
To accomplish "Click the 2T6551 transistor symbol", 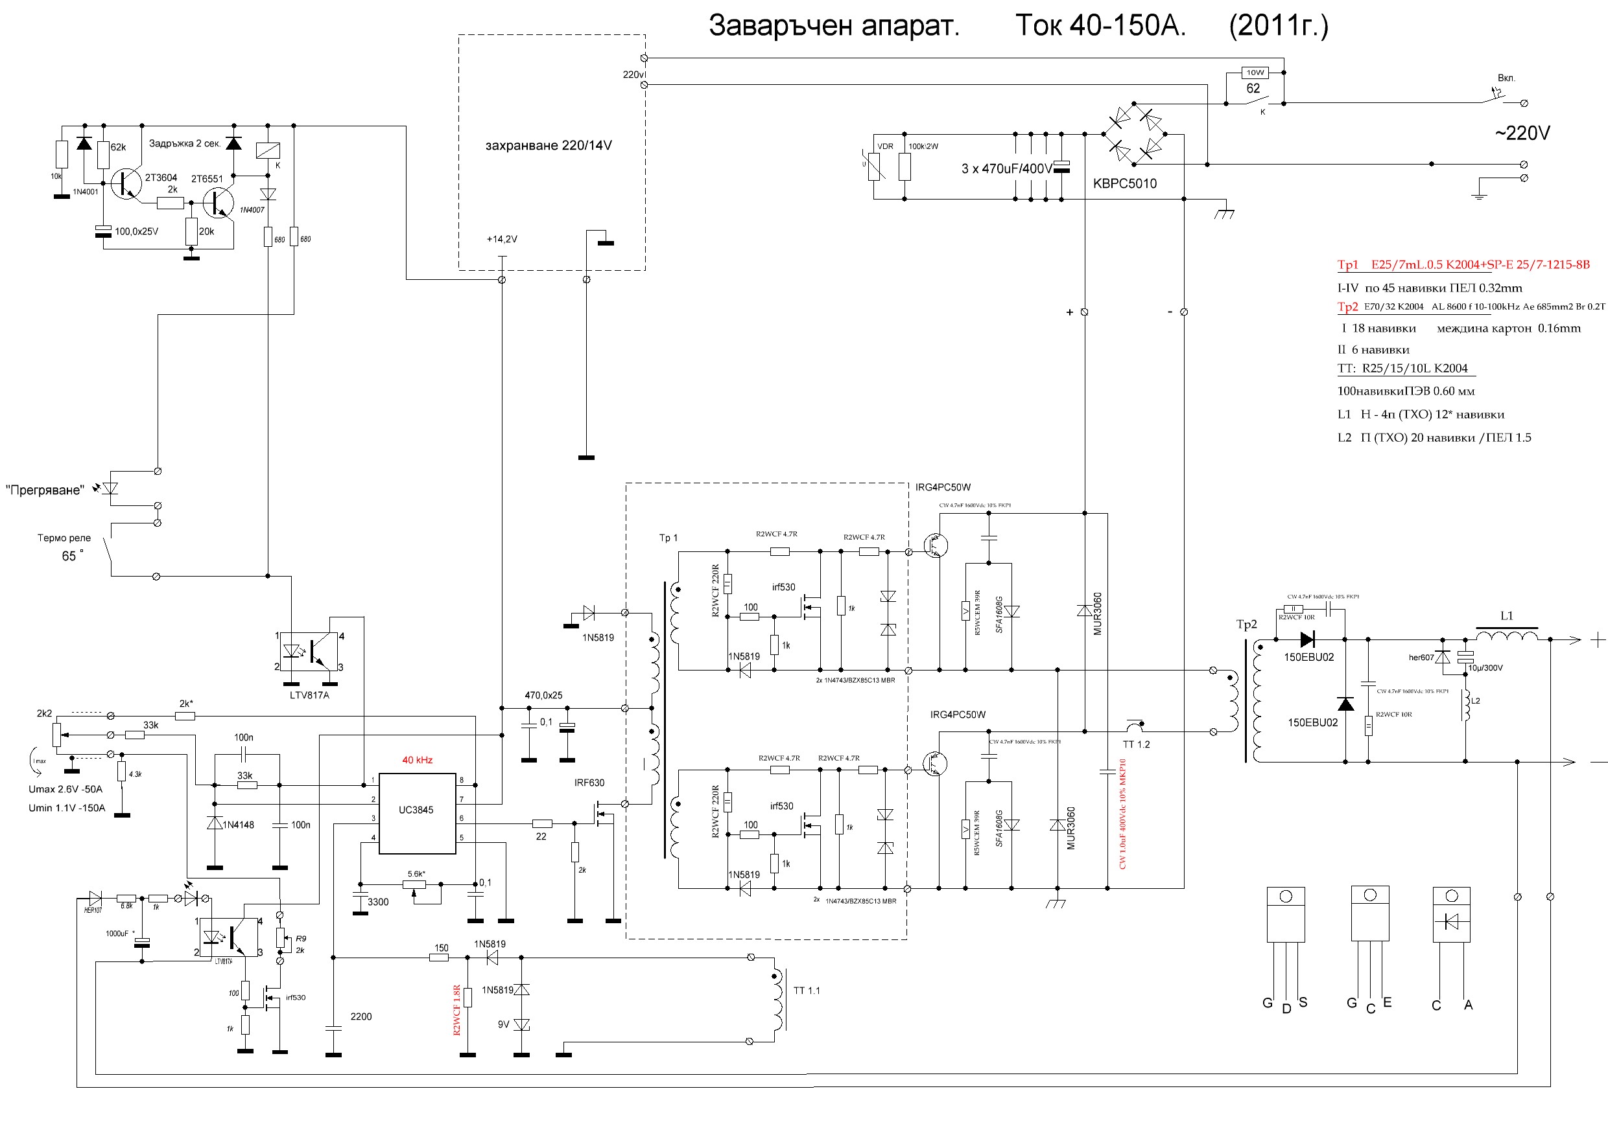I will (219, 203).
